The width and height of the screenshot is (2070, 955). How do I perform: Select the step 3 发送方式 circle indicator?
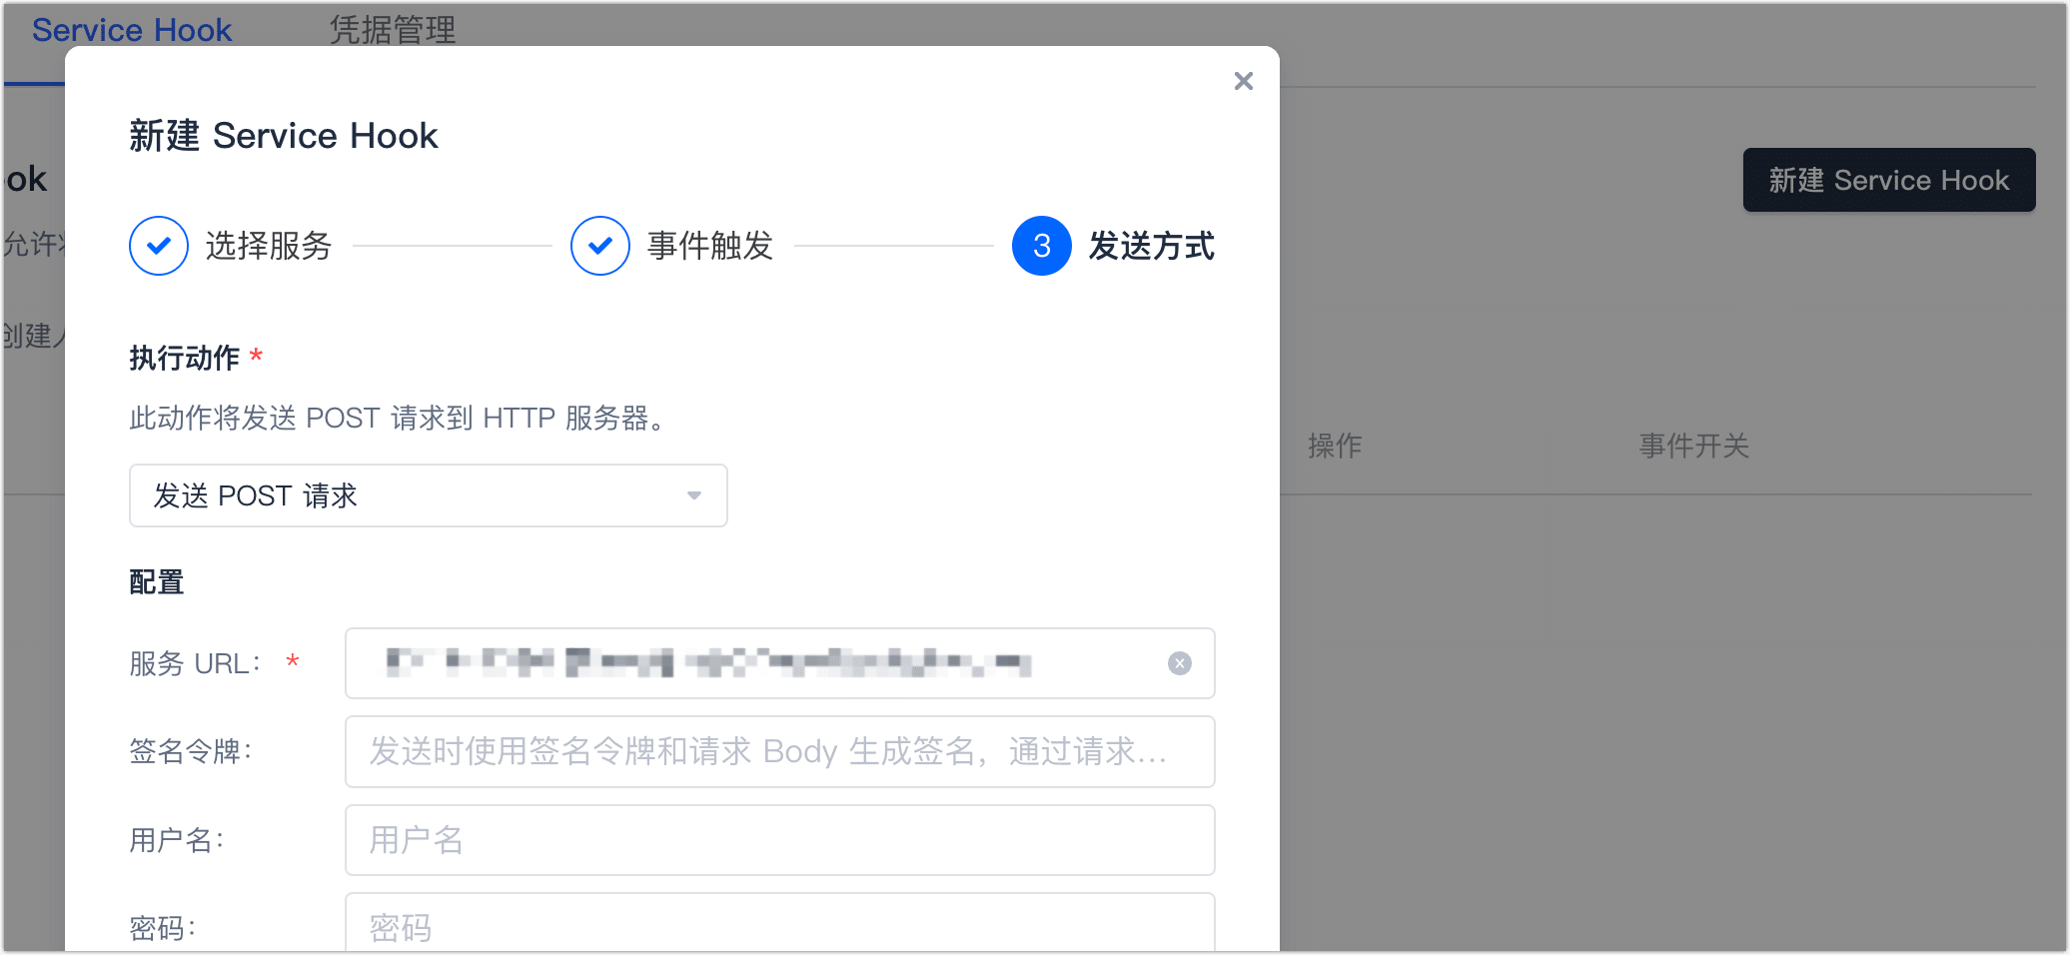pos(1042,246)
